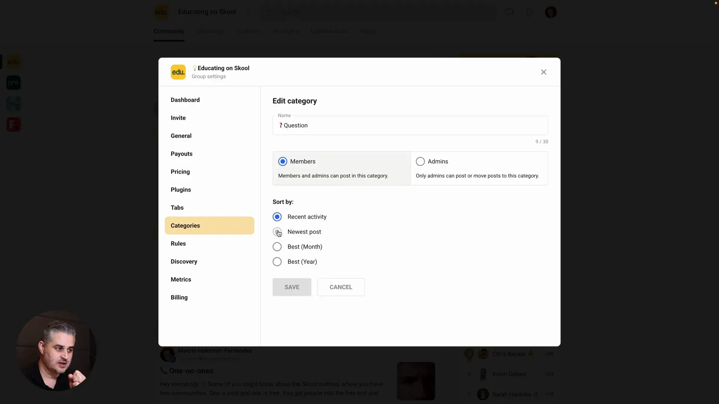Open the Payouts section
719x404 pixels.
(209, 154)
